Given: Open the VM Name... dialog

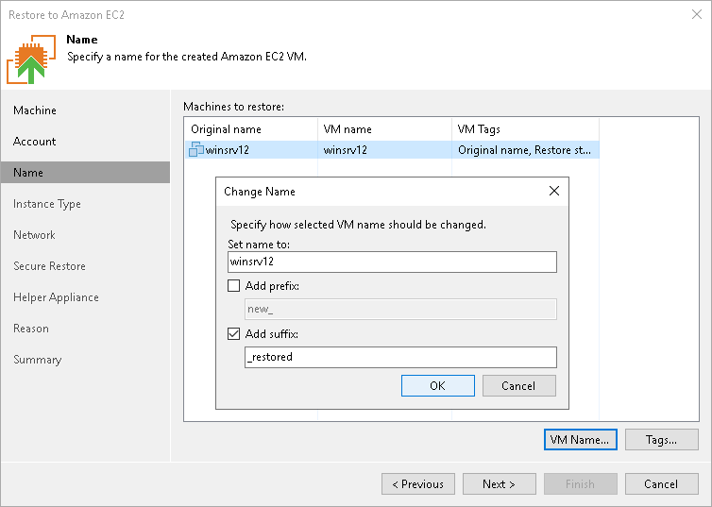Looking at the screenshot, I should point(581,440).
